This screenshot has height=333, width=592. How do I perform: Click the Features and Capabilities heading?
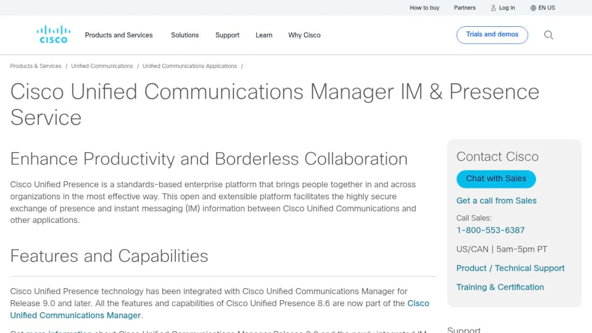(109, 256)
